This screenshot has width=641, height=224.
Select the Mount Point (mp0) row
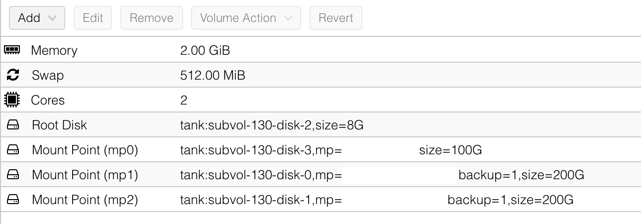tap(85, 150)
